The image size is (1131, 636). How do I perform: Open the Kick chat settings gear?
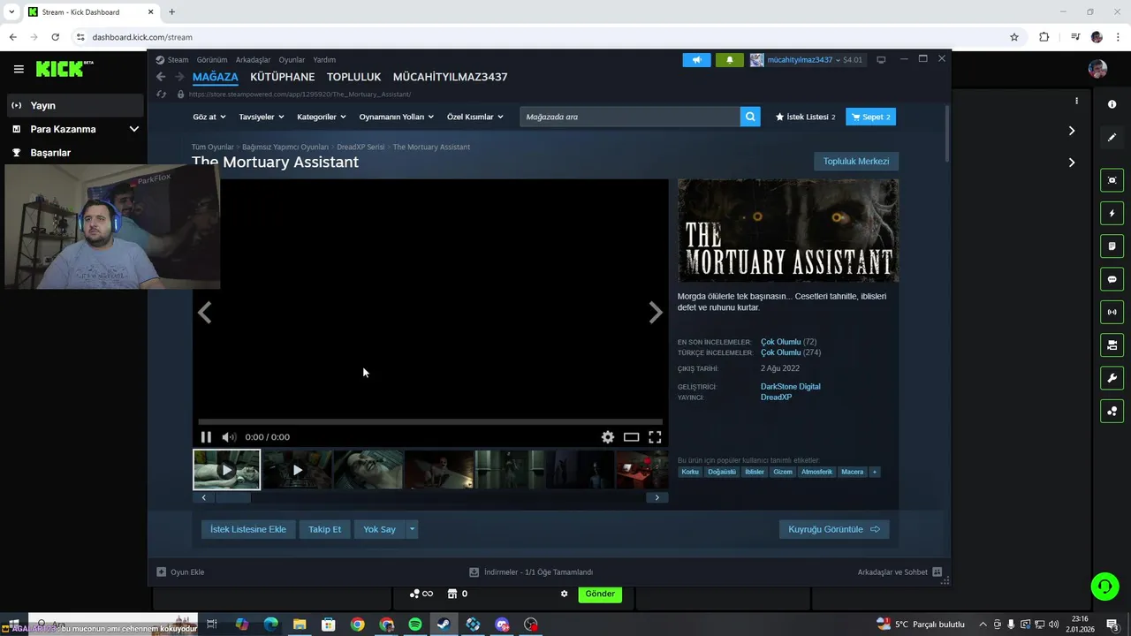click(x=564, y=594)
